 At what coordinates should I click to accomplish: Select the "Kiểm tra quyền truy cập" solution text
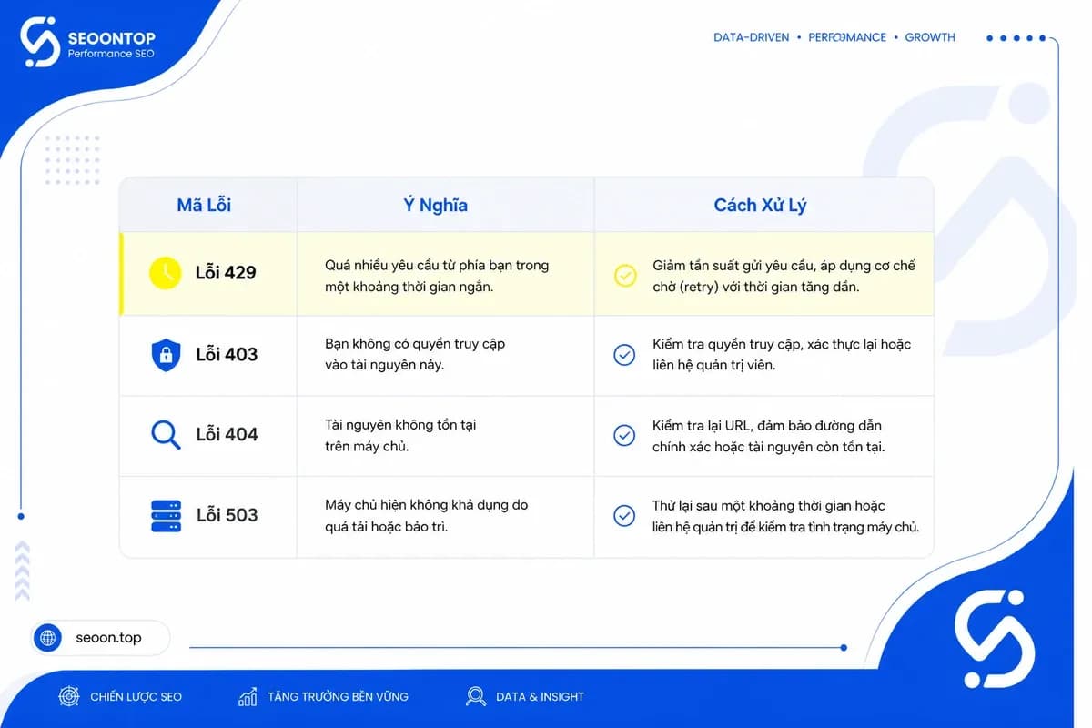pos(726,344)
